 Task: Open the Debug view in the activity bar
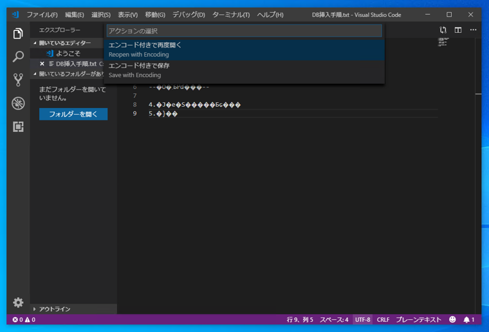18,104
